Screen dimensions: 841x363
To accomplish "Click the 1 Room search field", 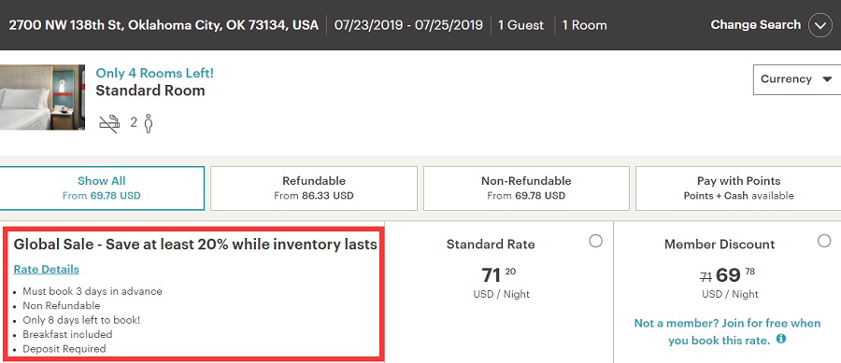I will coord(584,25).
